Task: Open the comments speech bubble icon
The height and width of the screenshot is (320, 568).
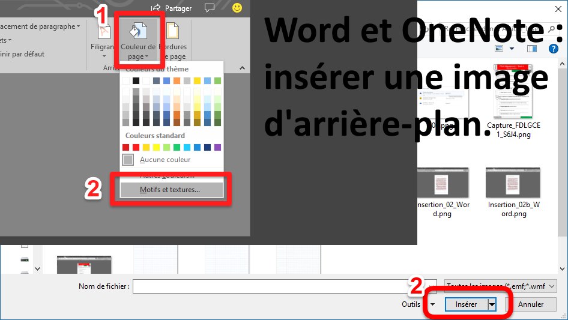Action: coord(210,8)
